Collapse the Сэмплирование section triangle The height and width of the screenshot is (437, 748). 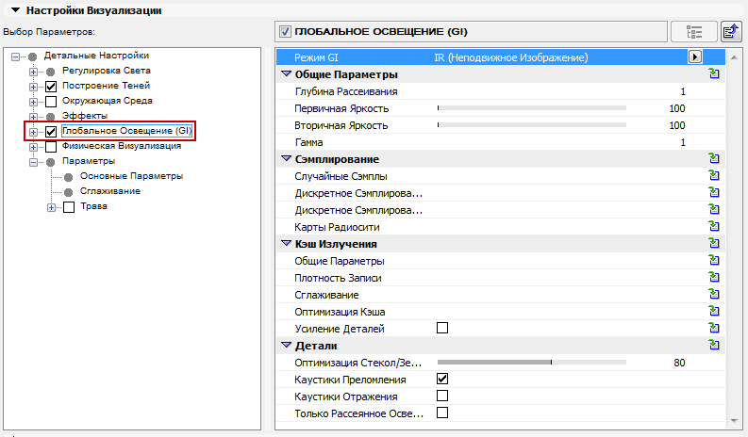coord(287,159)
